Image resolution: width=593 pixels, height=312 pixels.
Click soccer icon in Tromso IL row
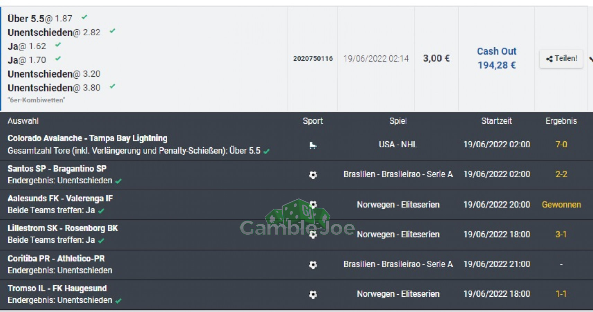pyautogui.click(x=313, y=295)
